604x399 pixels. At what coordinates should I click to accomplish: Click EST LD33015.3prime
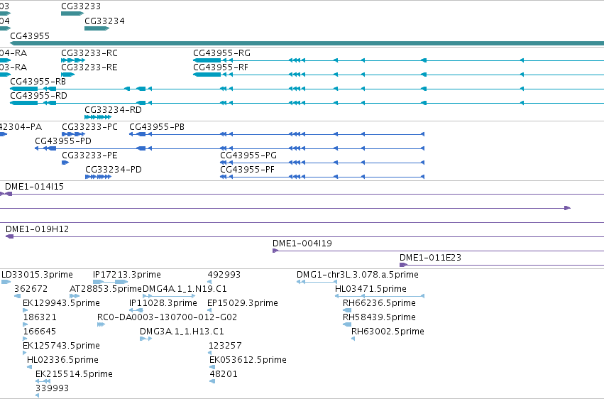(x=37, y=275)
